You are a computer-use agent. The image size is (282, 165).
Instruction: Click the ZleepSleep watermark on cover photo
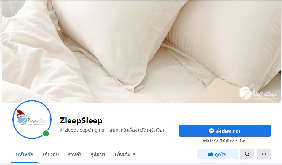258,92
